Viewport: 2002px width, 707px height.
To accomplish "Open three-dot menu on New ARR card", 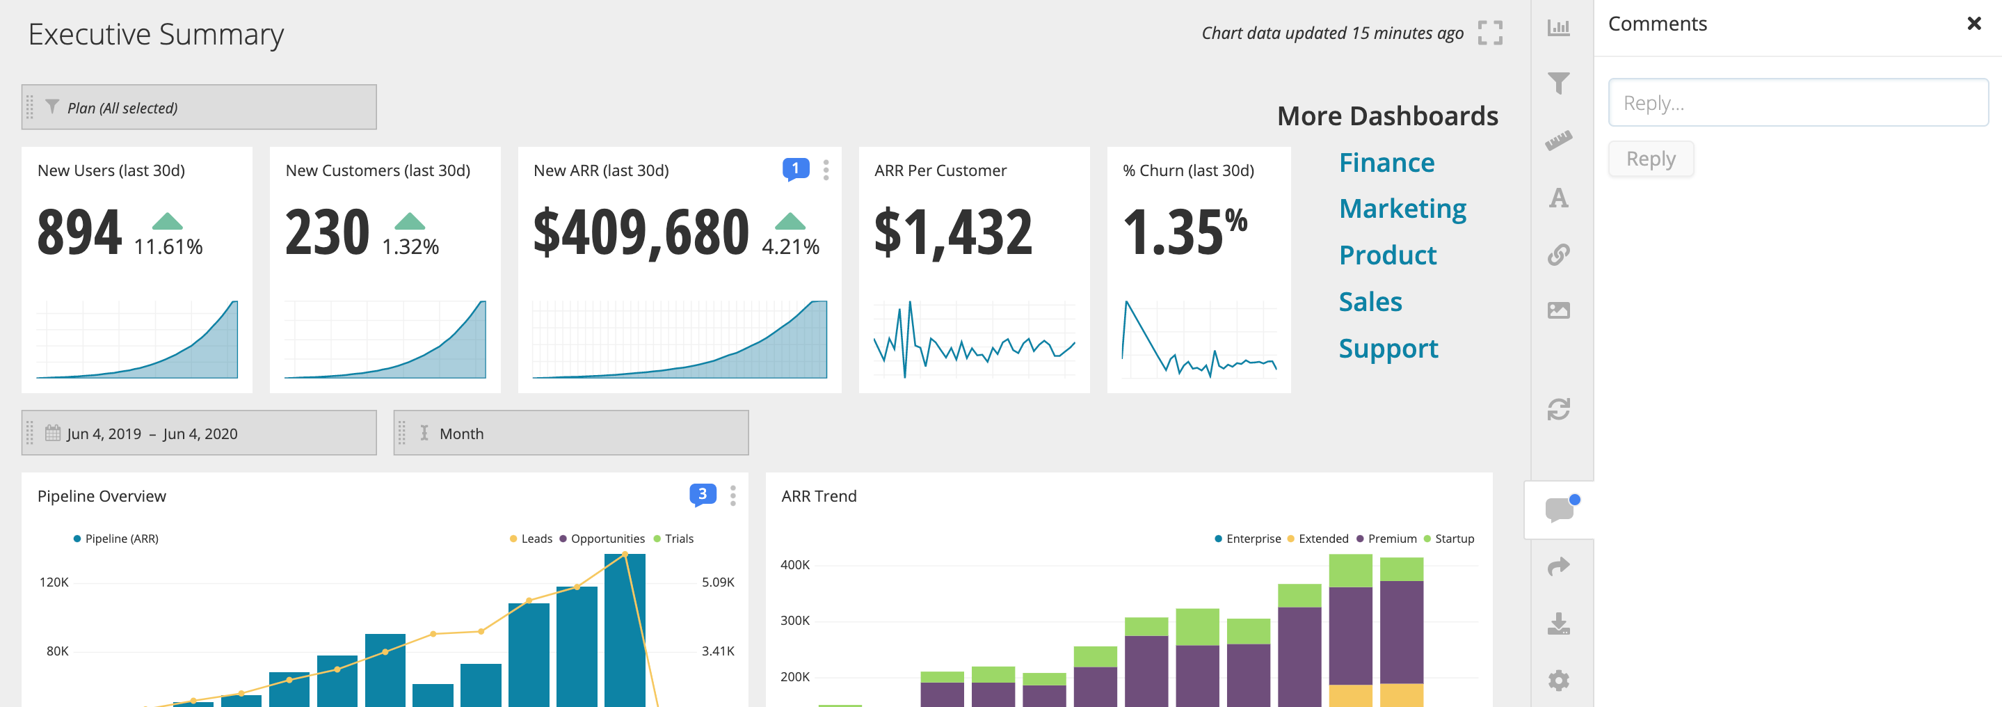I will (826, 170).
